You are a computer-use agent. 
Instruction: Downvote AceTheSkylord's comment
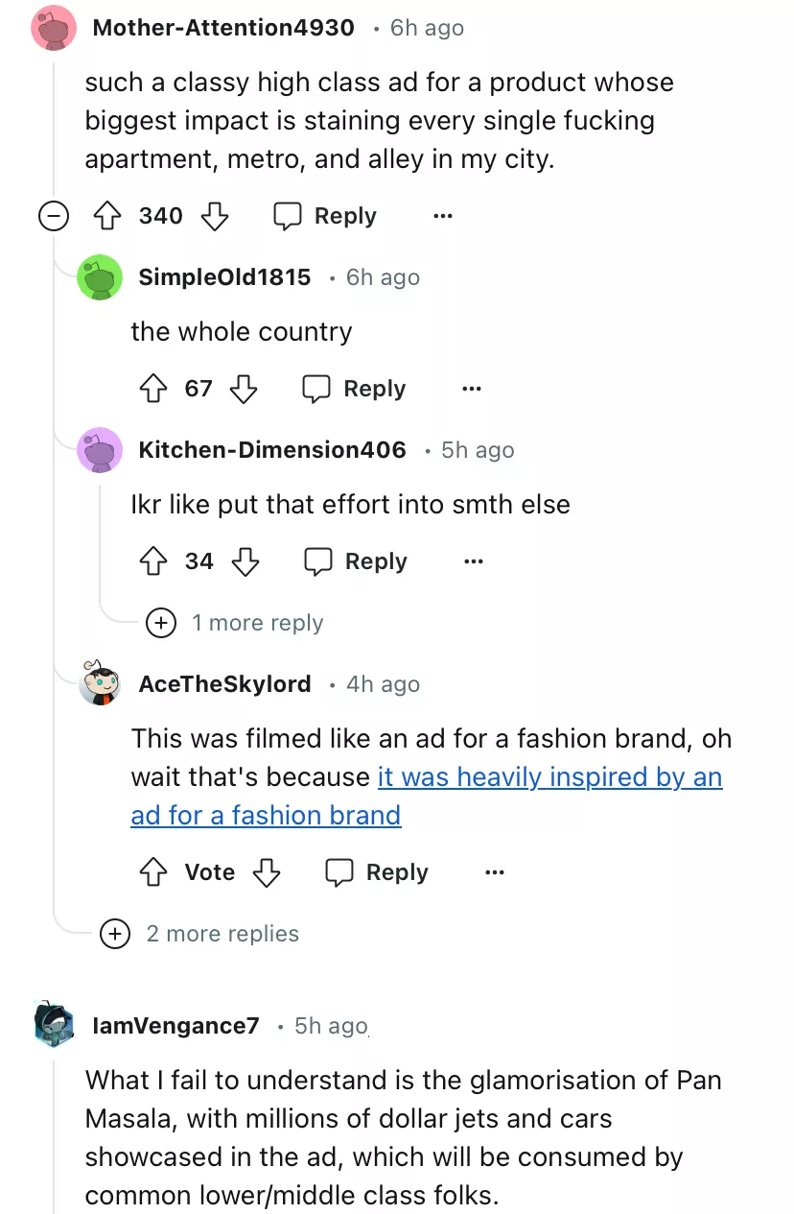266,872
